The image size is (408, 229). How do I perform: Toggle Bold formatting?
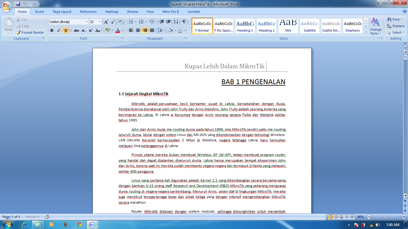52,30
